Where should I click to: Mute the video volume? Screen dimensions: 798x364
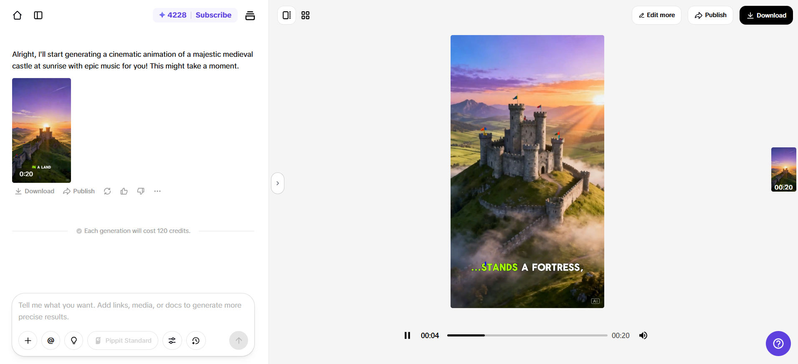coord(643,336)
